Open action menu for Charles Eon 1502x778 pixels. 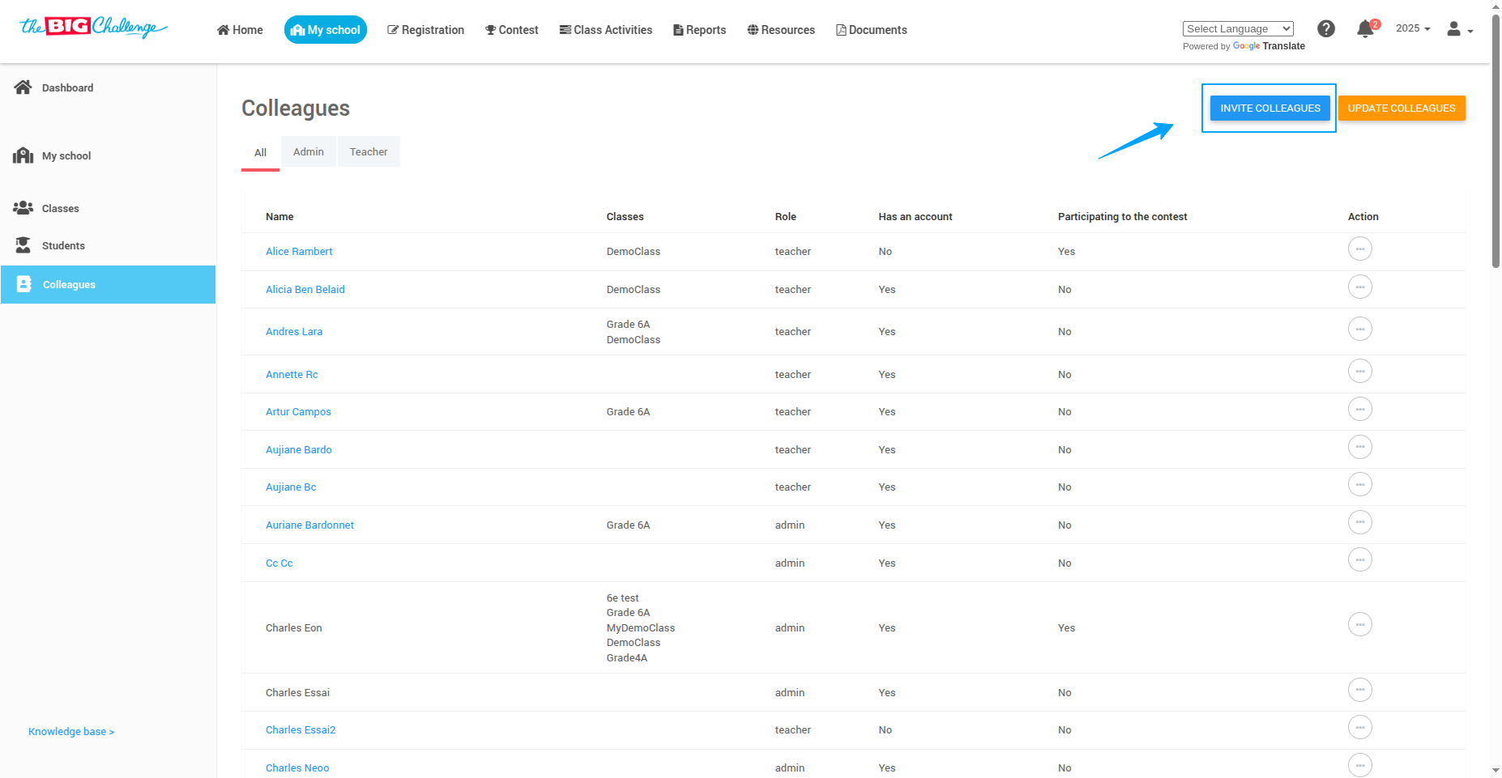[1360, 624]
